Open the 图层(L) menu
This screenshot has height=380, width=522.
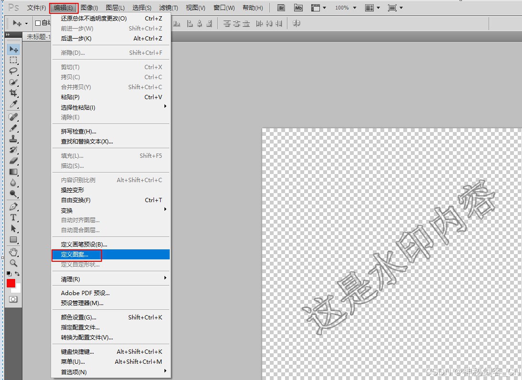115,8
